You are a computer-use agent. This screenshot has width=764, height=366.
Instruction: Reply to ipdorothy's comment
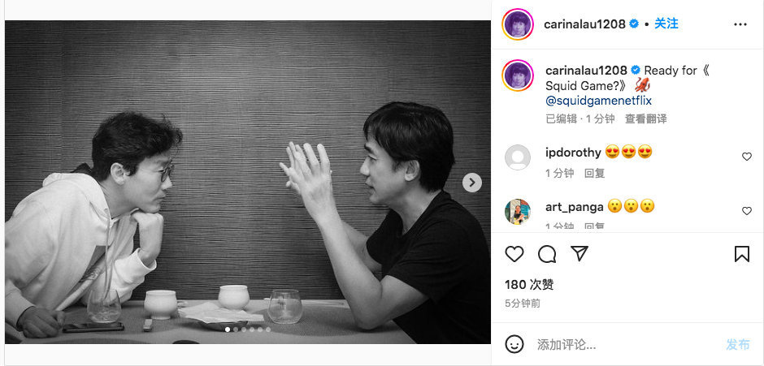pos(594,174)
